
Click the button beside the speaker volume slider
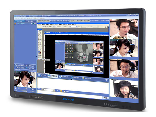tap(33, 91)
